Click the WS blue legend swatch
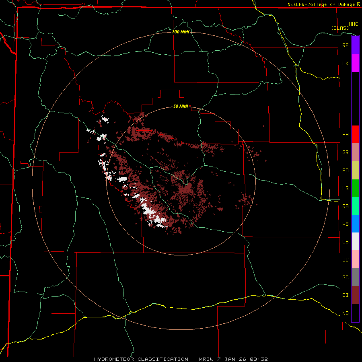 point(355,224)
